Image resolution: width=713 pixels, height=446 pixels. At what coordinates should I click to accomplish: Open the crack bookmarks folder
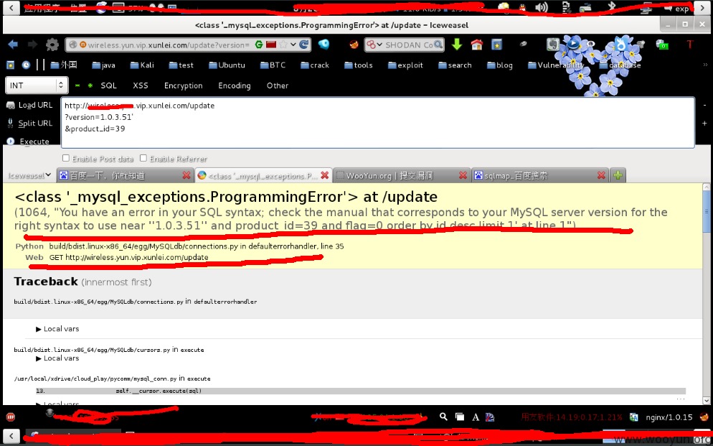(315, 65)
